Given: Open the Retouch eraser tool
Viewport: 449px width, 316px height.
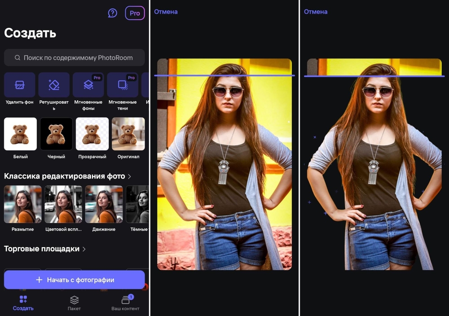Looking at the screenshot, I should [54, 85].
